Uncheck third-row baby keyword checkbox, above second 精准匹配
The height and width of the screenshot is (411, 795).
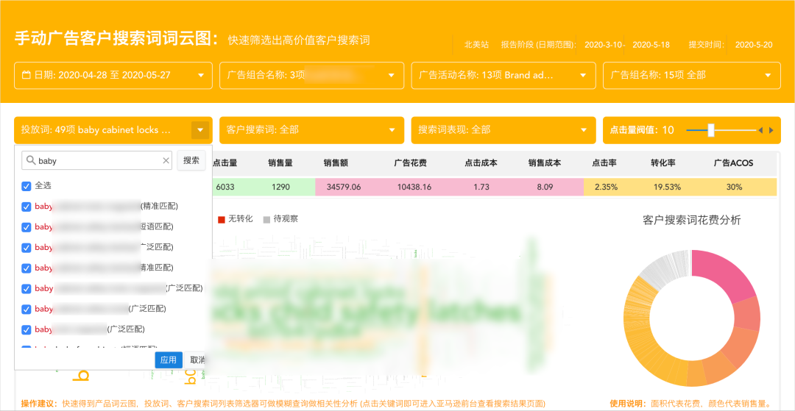[x=26, y=248]
